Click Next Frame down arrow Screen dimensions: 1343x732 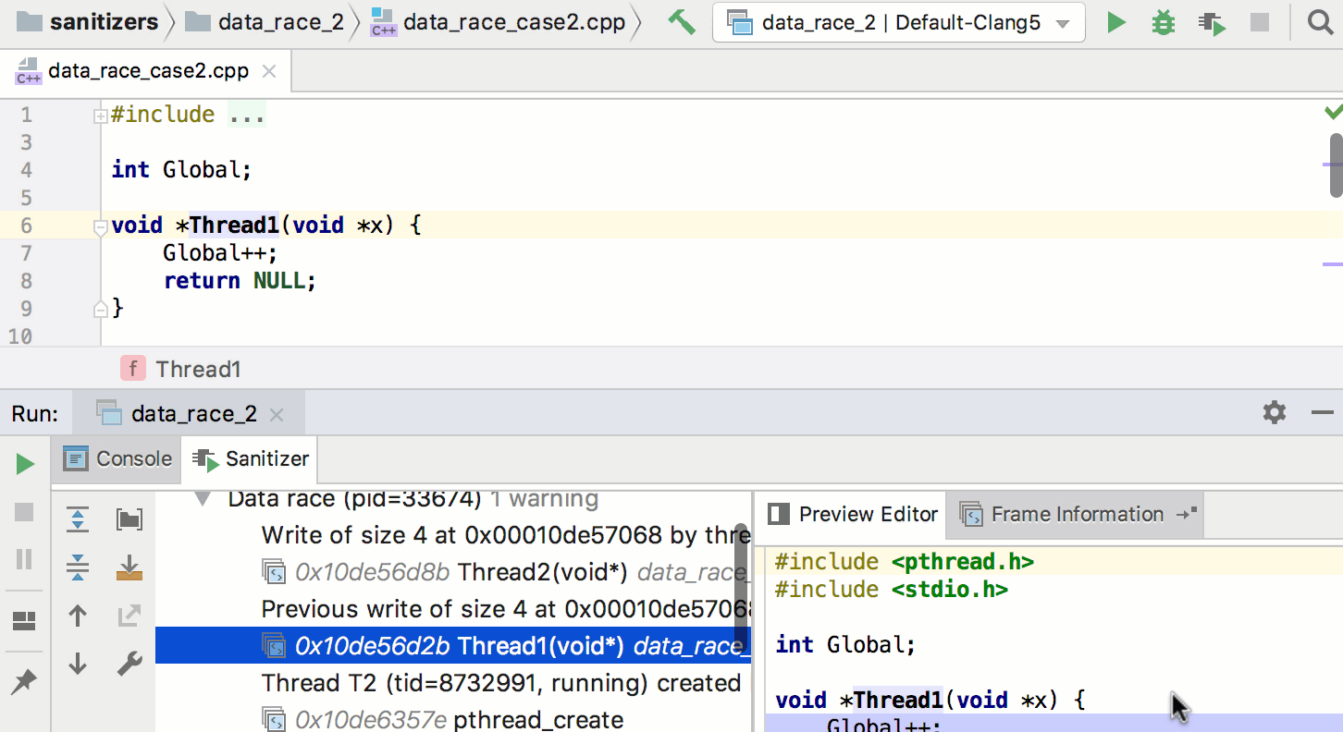pos(78,664)
